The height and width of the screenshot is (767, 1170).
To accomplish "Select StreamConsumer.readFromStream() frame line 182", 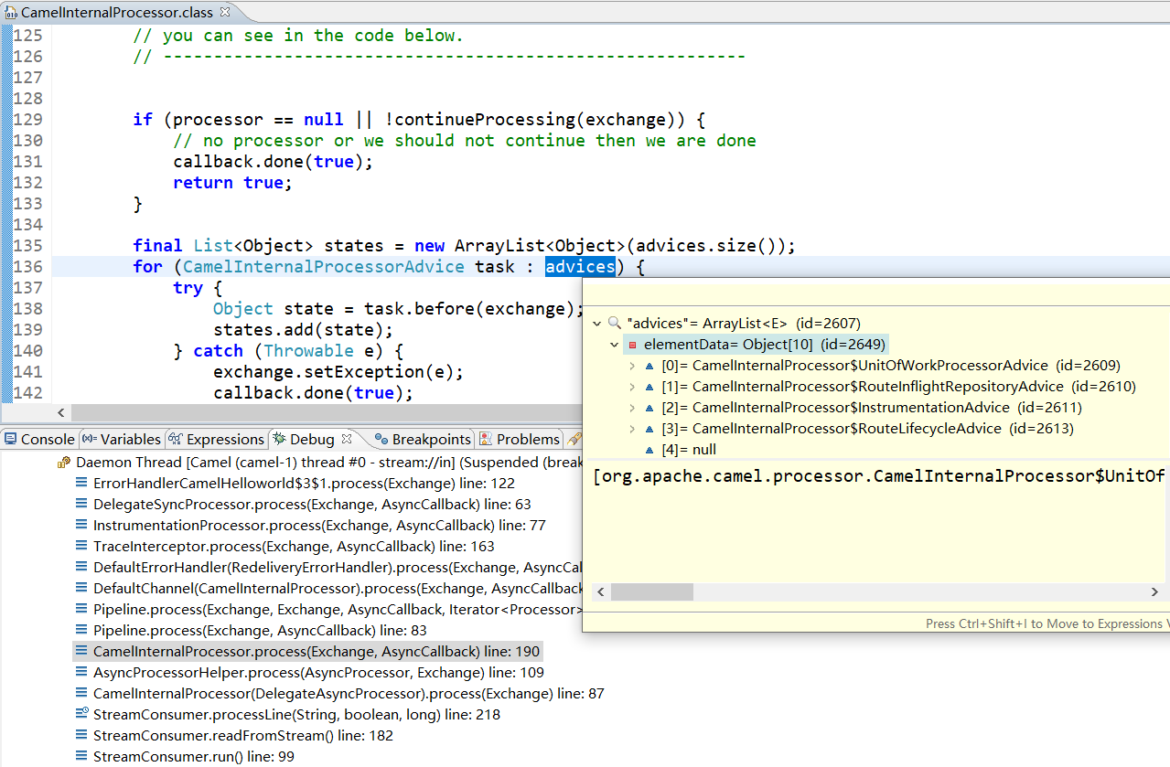I will pyautogui.click(x=242, y=736).
